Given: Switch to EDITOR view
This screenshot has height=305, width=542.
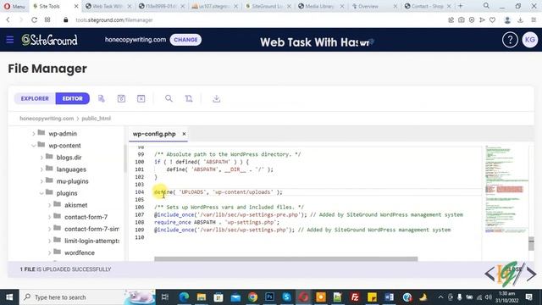Looking at the screenshot, I should (x=72, y=98).
